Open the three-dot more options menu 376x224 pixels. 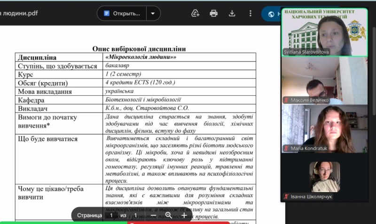(x=251, y=14)
